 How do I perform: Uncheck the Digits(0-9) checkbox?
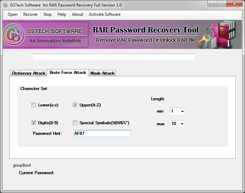point(34,123)
